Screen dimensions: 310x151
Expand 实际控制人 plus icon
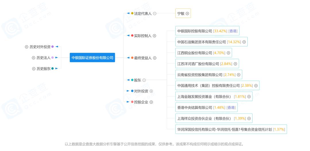point(155,36)
